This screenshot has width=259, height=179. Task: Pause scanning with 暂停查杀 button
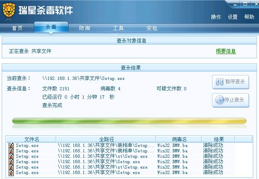point(231,82)
